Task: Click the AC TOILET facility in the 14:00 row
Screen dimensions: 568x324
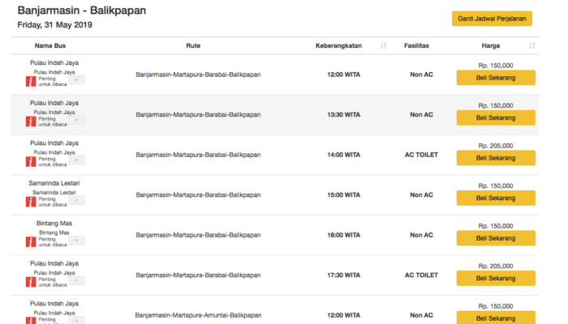Action: (x=421, y=155)
